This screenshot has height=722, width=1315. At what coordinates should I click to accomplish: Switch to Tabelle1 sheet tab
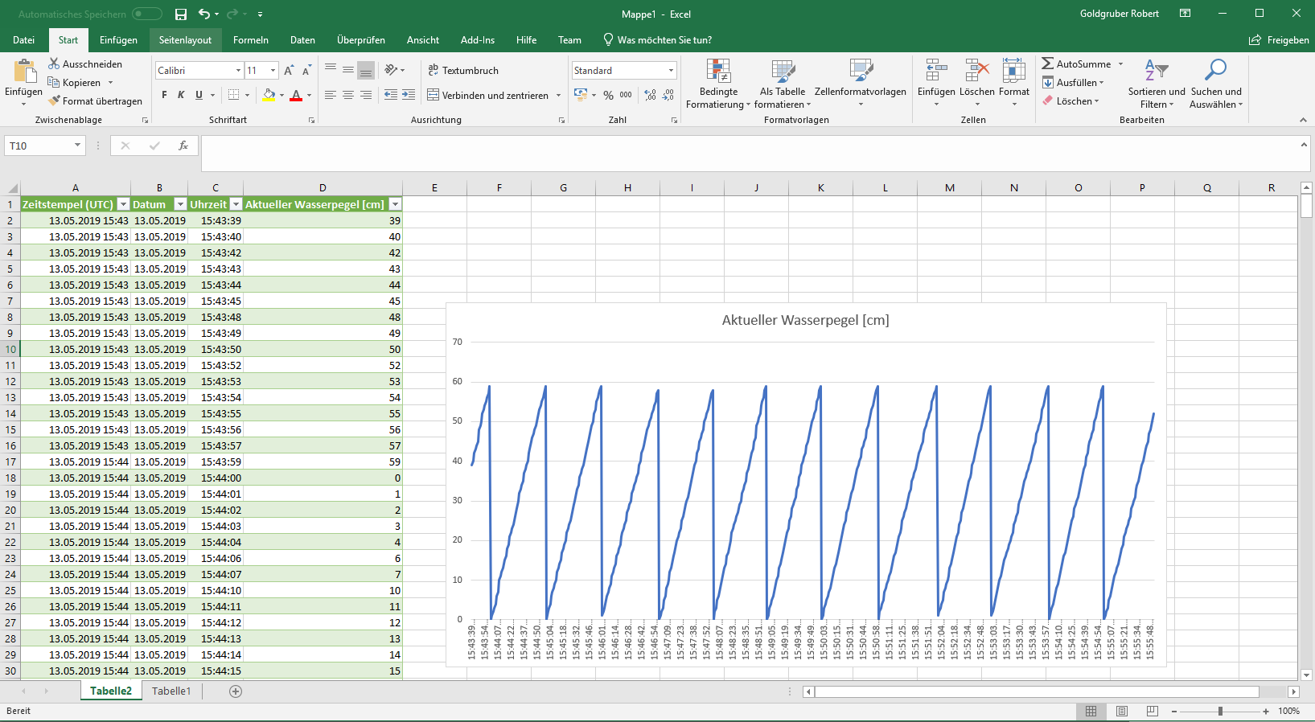[x=171, y=691]
